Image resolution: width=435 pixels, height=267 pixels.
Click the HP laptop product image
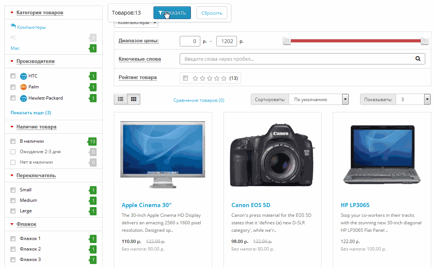coord(382,155)
